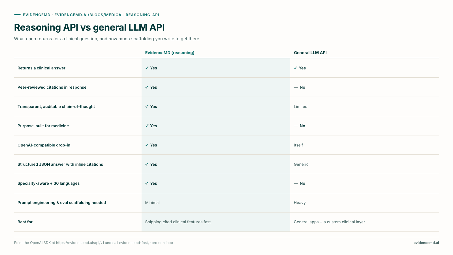
Task: Click EvidenceMD's Yes for Transparent, auditable chain-of-thought
Action: (x=153, y=107)
